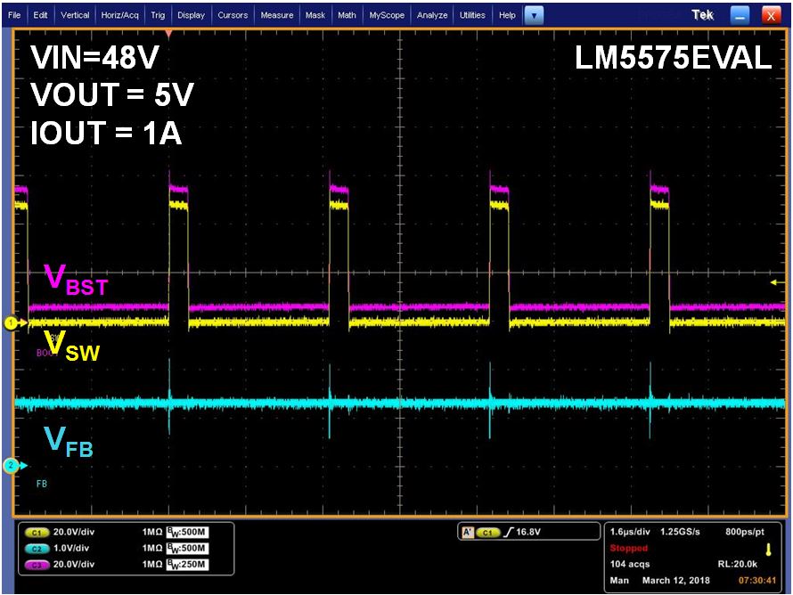Select the C1 channel badge
Viewport: 793px width, 595px height.
point(37,533)
